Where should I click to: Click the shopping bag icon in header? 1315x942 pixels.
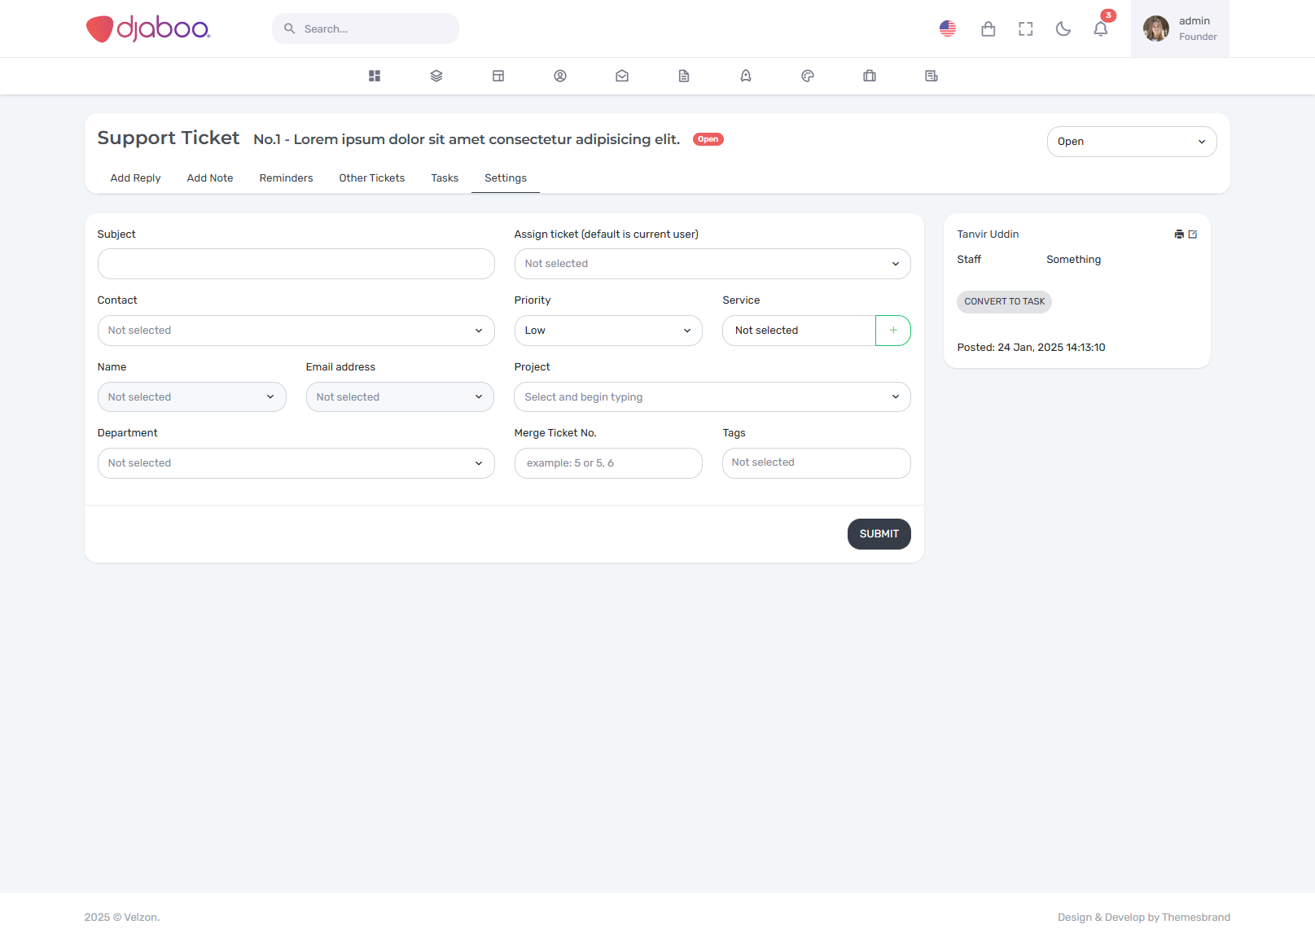[988, 29]
